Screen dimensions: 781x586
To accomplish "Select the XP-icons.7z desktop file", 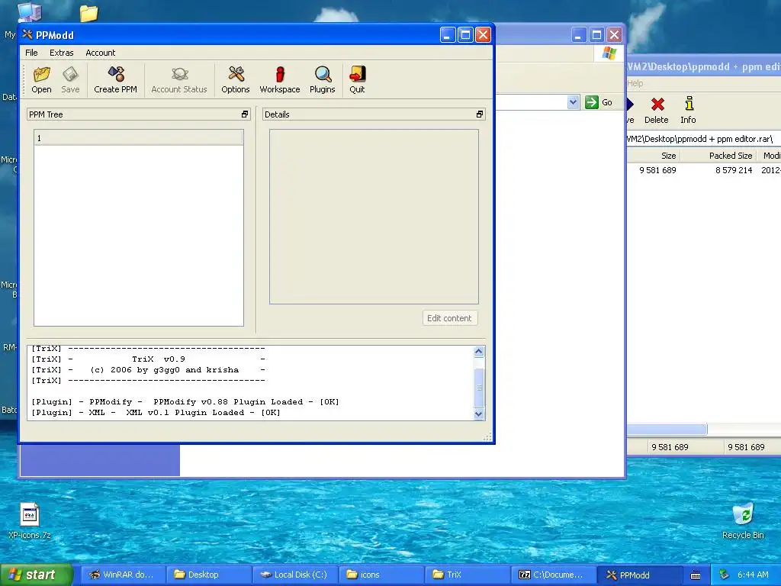I will [30, 520].
